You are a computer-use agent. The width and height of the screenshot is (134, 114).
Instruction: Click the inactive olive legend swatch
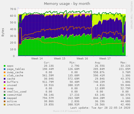coord(5,105)
